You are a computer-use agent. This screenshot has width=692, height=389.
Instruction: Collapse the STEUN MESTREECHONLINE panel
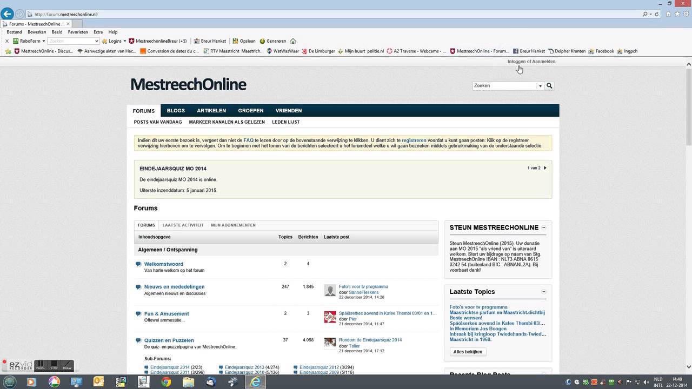(x=544, y=227)
